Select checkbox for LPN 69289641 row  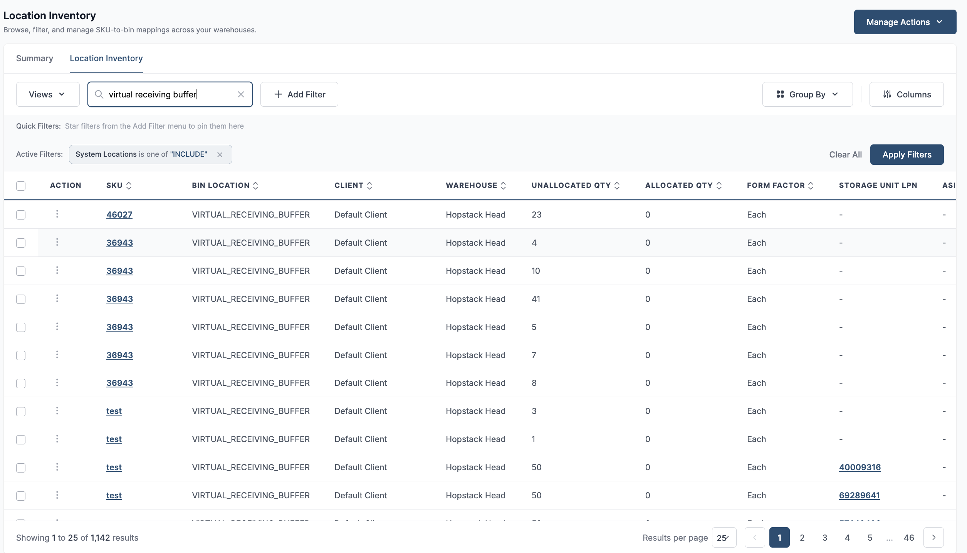[x=21, y=496]
